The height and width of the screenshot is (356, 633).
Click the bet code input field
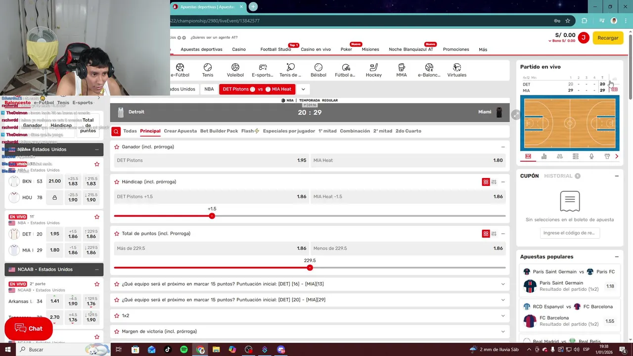[570, 233]
